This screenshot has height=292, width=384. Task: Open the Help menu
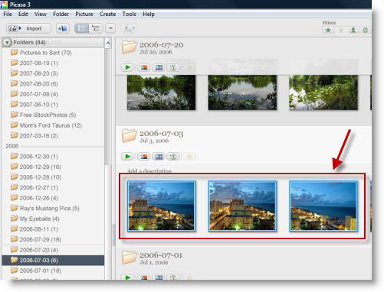pyautogui.click(x=149, y=14)
